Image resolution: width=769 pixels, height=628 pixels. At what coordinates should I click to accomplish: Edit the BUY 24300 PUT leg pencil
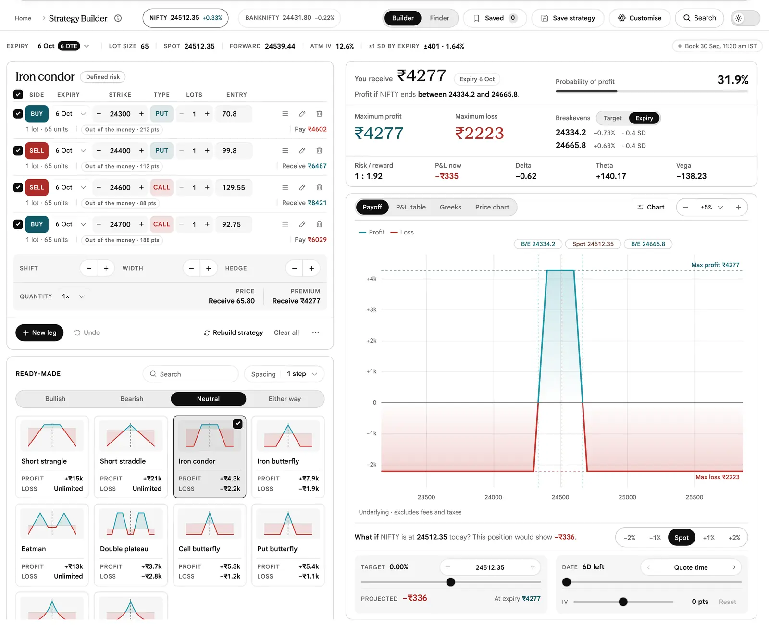302,114
